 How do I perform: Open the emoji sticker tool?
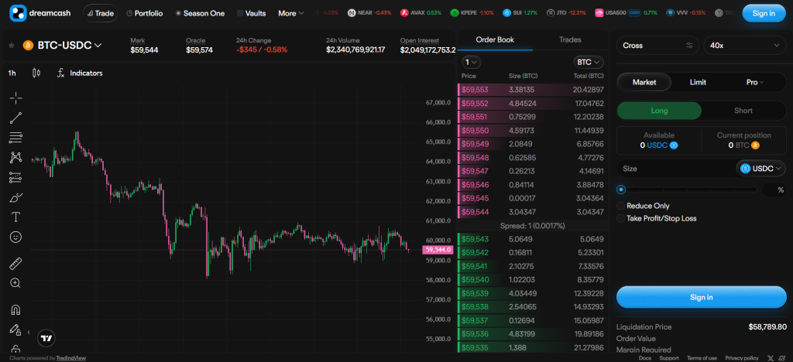(x=15, y=237)
